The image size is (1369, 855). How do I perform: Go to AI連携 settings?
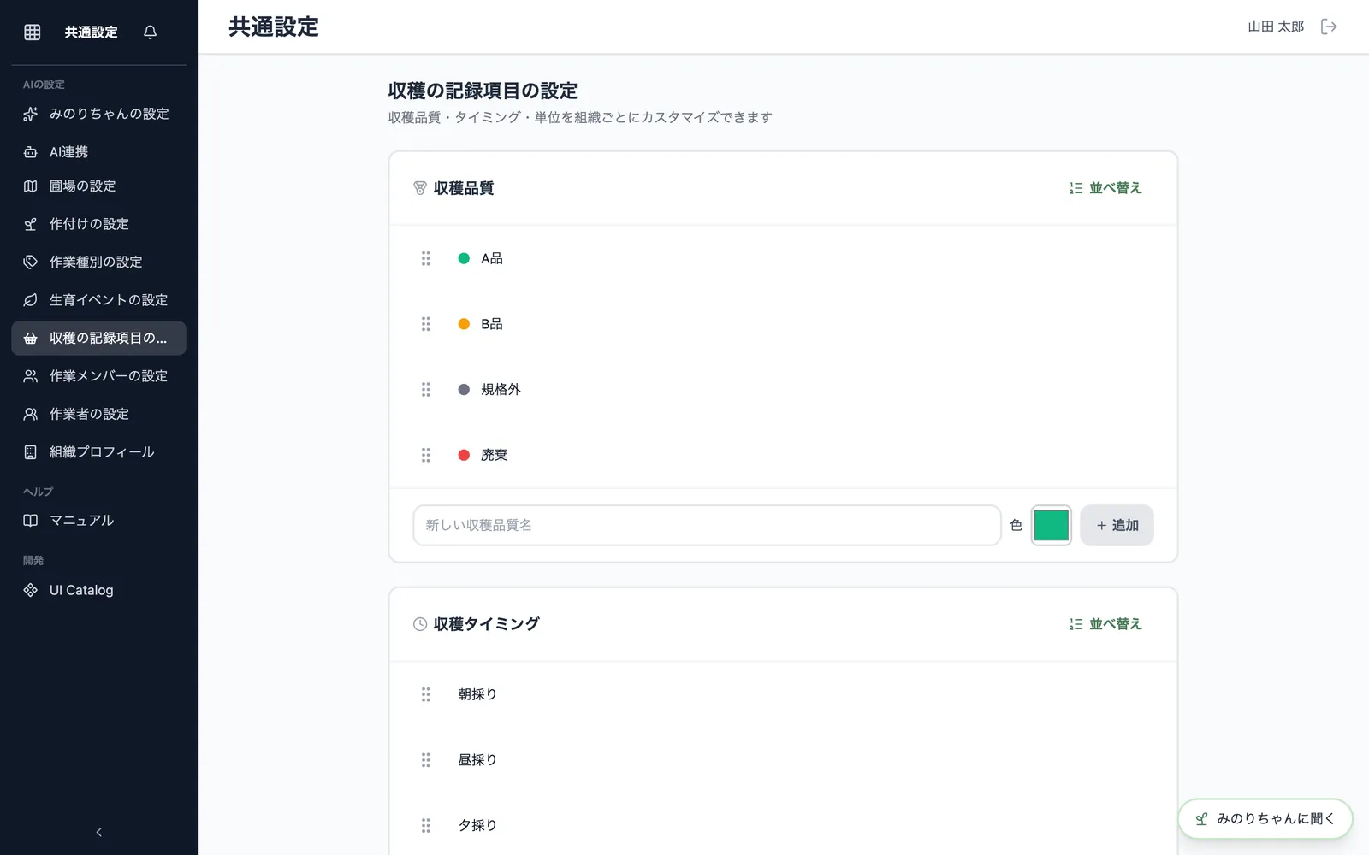pos(98,152)
